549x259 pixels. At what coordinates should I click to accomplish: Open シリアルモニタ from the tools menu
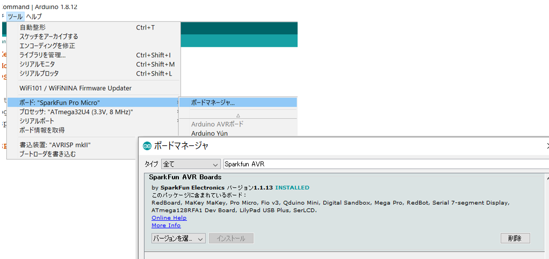(93, 64)
